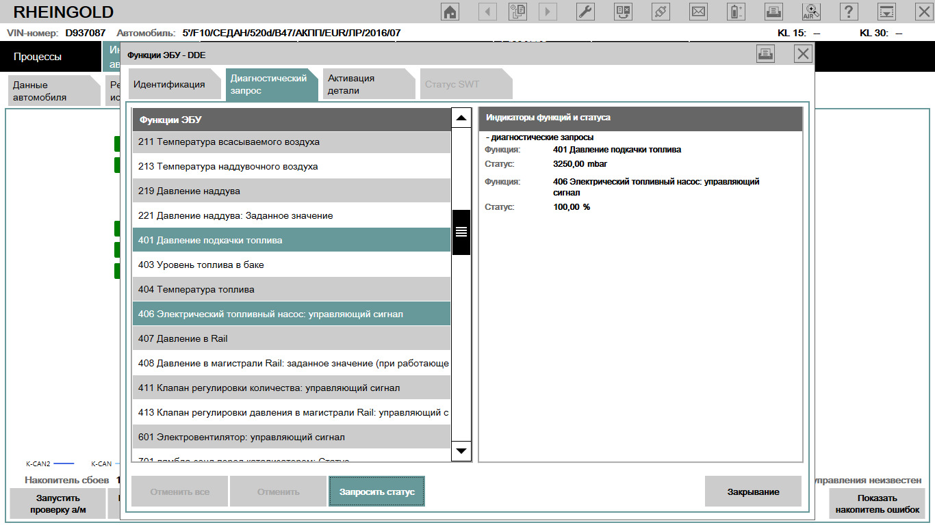Click the KL 30 indicator
The image size is (935, 525).
point(881,33)
